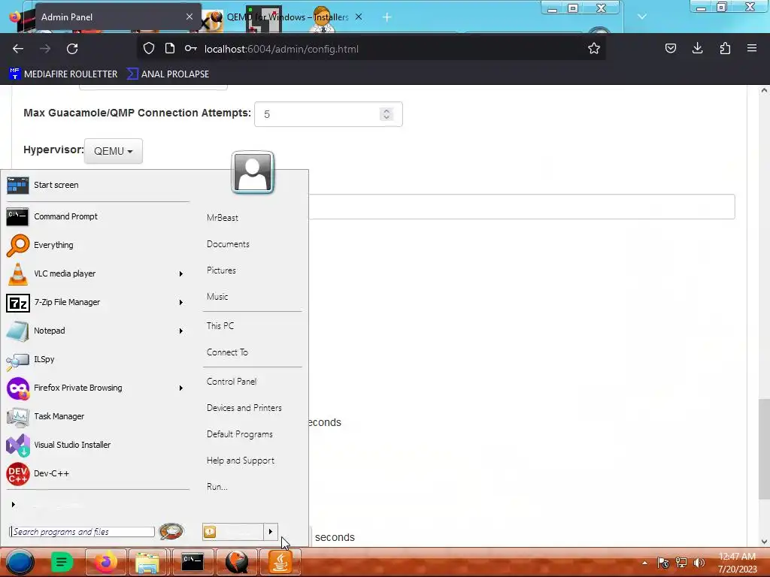Open File Explorer on the taskbar

tap(147, 562)
